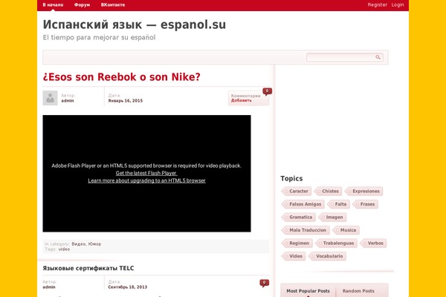The image size is (446, 297).
Task: Open the Форум menu item
Action: click(82, 5)
